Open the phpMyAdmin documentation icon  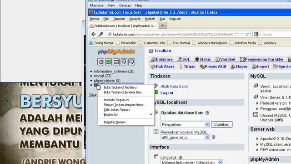coord(124,62)
